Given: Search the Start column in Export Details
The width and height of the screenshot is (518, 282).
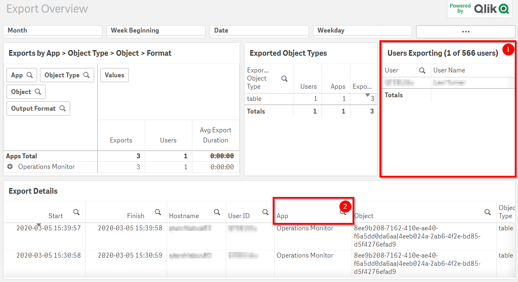Looking at the screenshot, I should pyautogui.click(x=76, y=212).
